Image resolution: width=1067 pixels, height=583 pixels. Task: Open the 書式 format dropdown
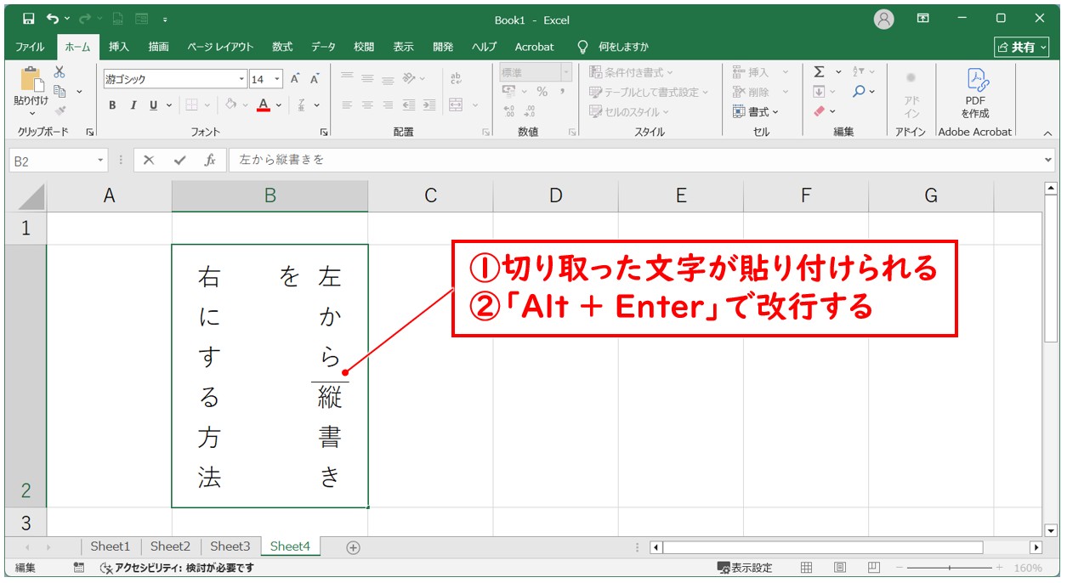coord(756,111)
